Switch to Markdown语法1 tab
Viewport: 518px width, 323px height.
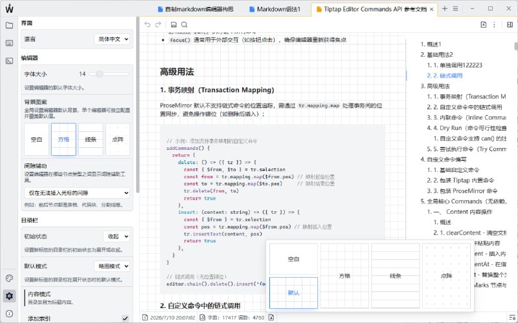click(x=275, y=9)
